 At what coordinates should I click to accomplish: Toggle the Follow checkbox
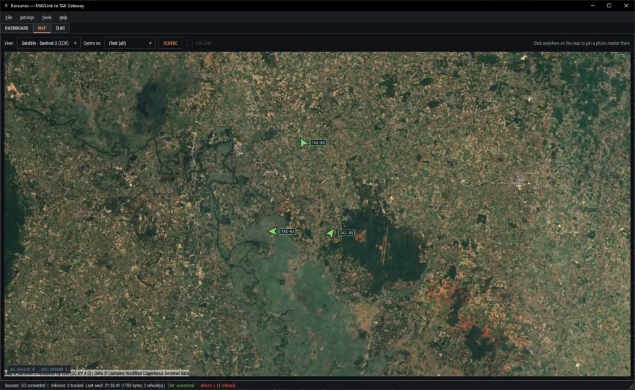(x=190, y=43)
